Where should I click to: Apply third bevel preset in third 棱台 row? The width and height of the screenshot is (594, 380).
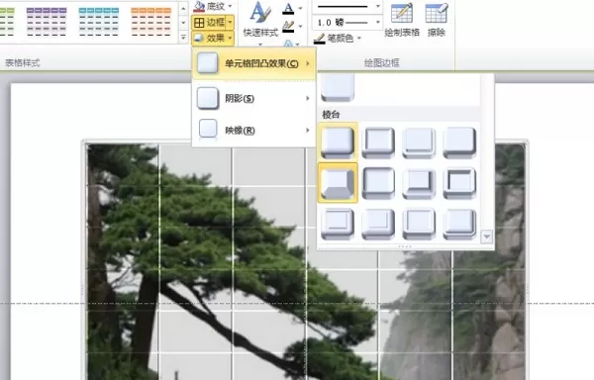(x=419, y=224)
